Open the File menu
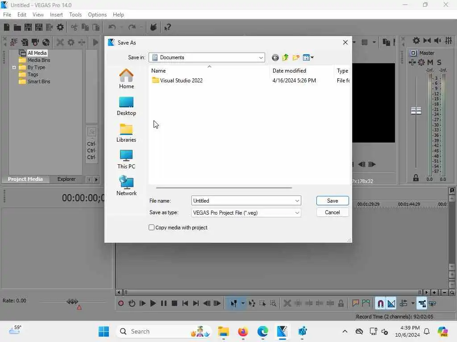The image size is (457, 342). point(7,15)
